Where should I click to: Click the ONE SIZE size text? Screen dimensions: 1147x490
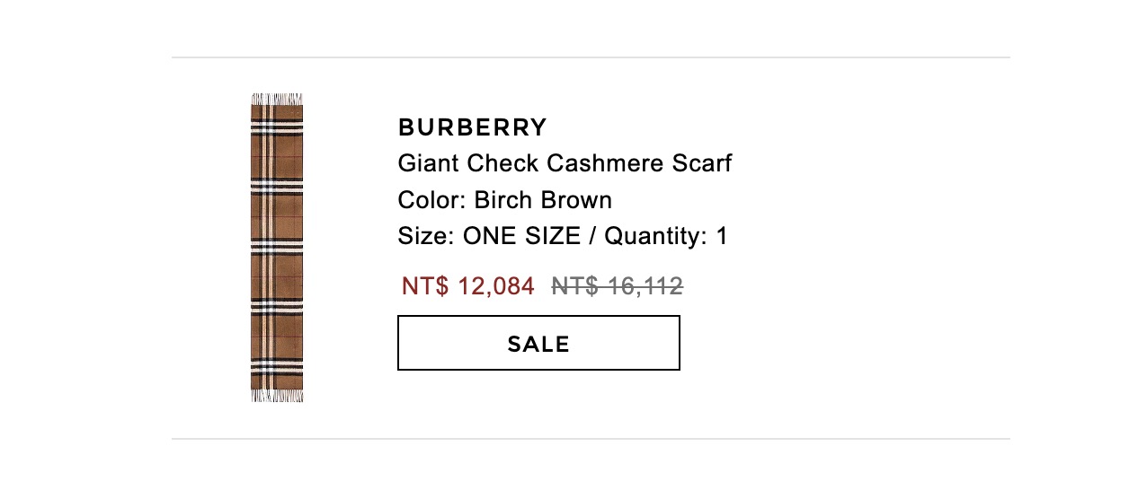(x=523, y=237)
